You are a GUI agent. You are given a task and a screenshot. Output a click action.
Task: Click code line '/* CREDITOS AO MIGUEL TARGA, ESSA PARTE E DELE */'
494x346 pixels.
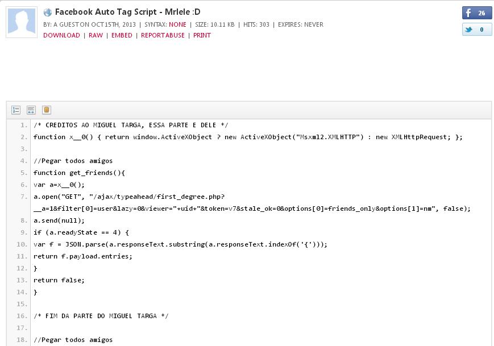[x=131, y=126]
